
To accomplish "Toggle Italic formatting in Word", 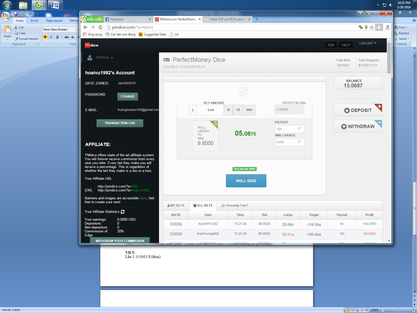I will click(51, 37).
